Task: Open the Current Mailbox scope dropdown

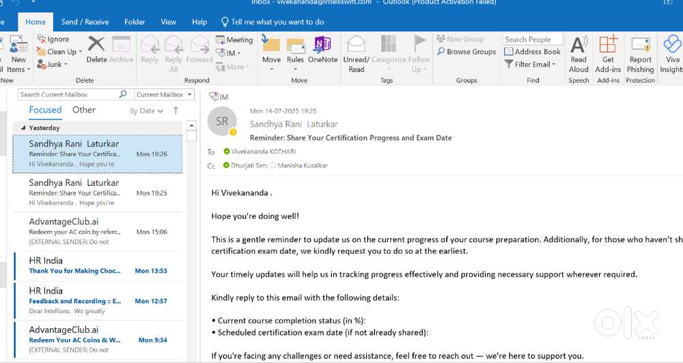Action: tap(164, 94)
